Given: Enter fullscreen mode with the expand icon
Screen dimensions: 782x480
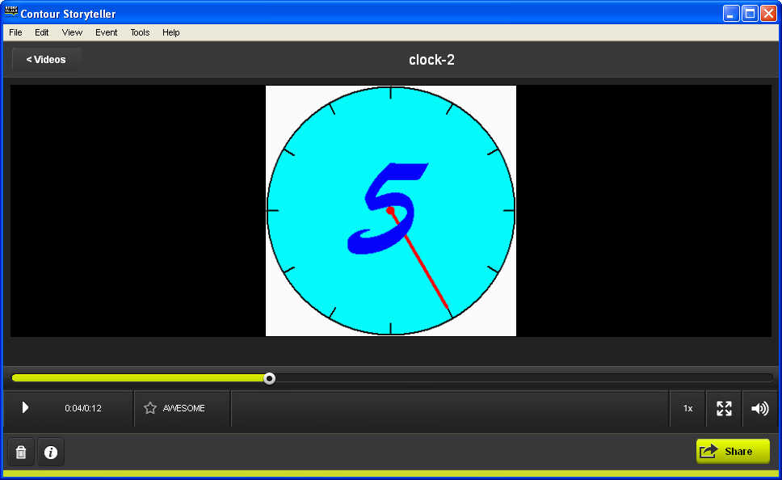Looking at the screenshot, I should tap(724, 408).
